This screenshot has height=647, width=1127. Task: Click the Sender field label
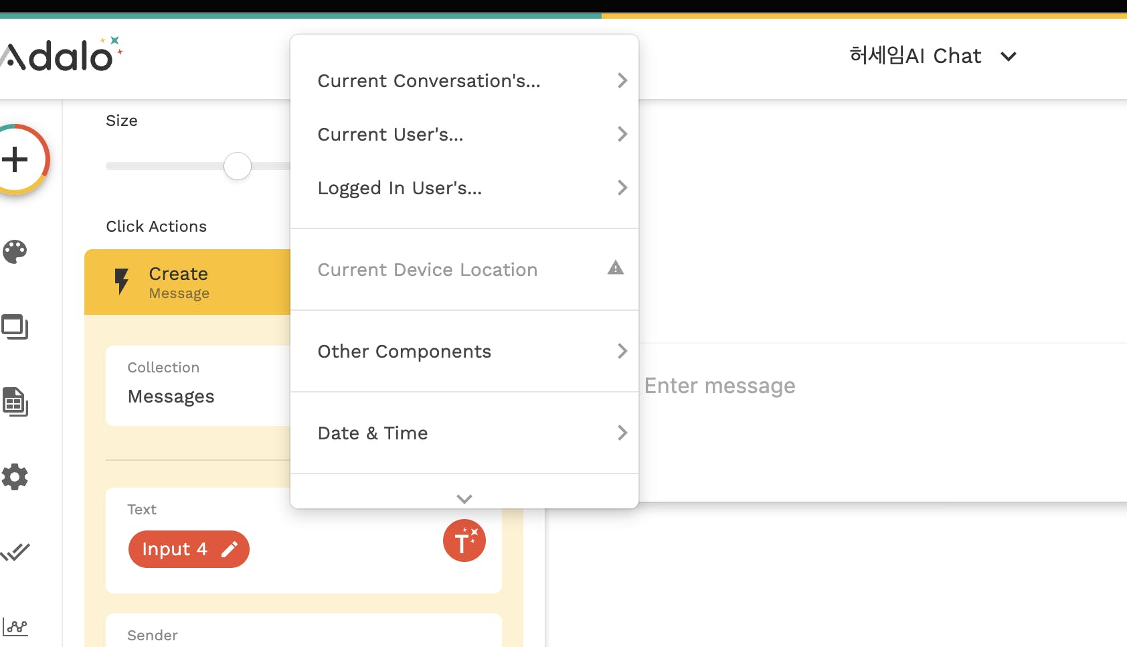153,636
